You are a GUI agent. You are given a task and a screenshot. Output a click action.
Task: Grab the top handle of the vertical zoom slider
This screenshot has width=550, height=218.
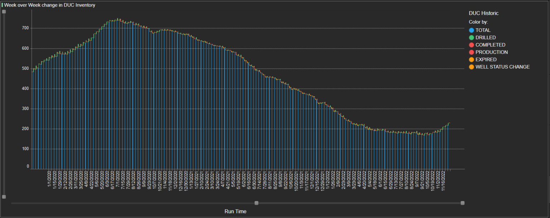pyautogui.click(x=4, y=12)
